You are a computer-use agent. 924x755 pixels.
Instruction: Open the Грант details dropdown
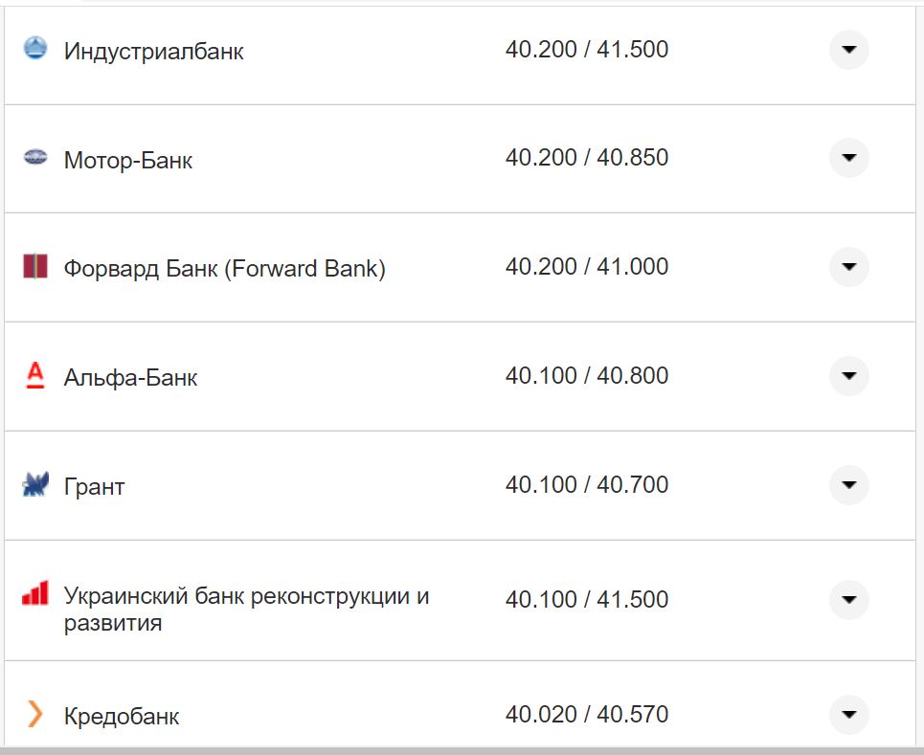click(x=848, y=485)
